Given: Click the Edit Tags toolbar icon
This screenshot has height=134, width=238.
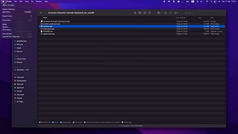Looking at the screenshot, I should [170, 13].
